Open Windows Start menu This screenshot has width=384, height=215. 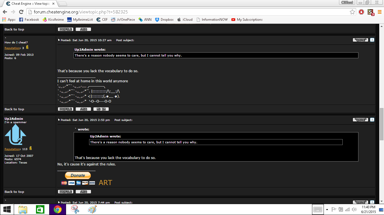(x=7, y=209)
